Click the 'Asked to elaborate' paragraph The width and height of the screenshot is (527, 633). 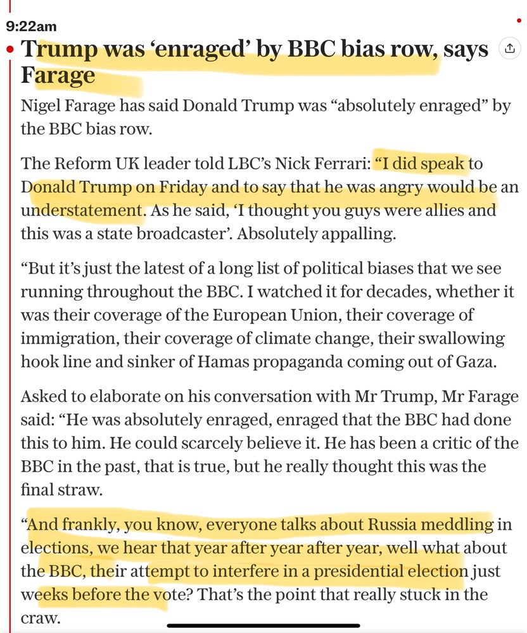click(x=270, y=443)
